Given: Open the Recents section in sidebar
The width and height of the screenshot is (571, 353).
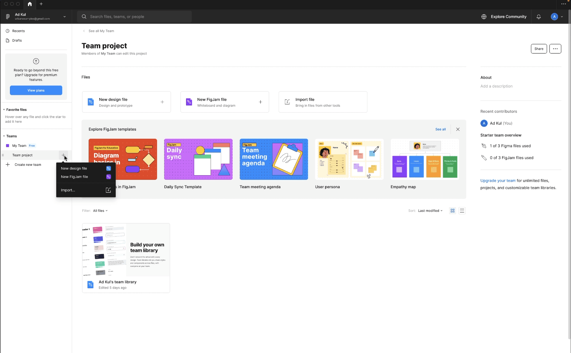Looking at the screenshot, I should click(18, 31).
